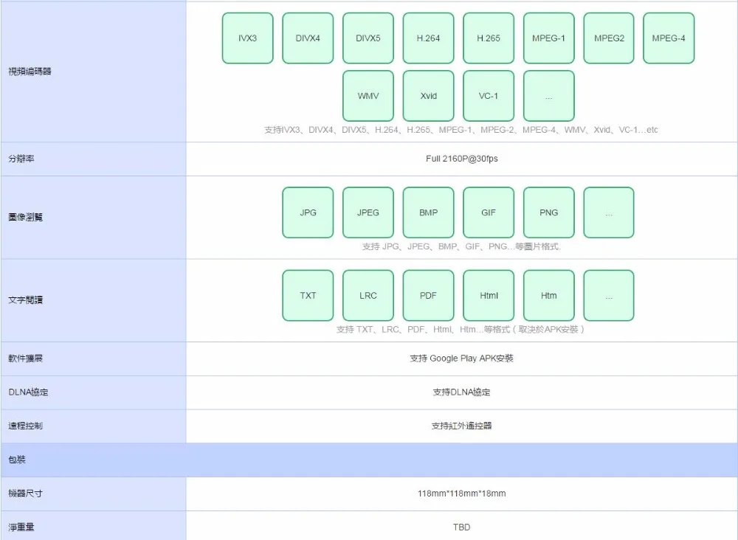The width and height of the screenshot is (738, 540).
Task: Click the TBD net weight value
Action: 462,527
